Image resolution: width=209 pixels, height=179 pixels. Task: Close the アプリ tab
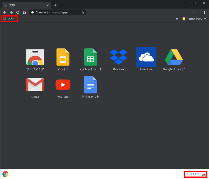click(47, 5)
